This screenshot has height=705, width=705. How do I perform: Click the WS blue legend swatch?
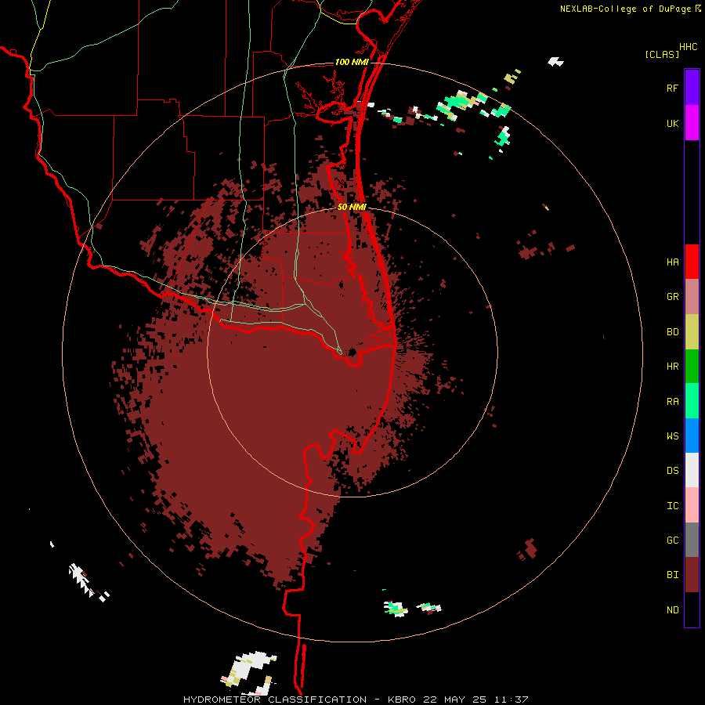[692, 436]
